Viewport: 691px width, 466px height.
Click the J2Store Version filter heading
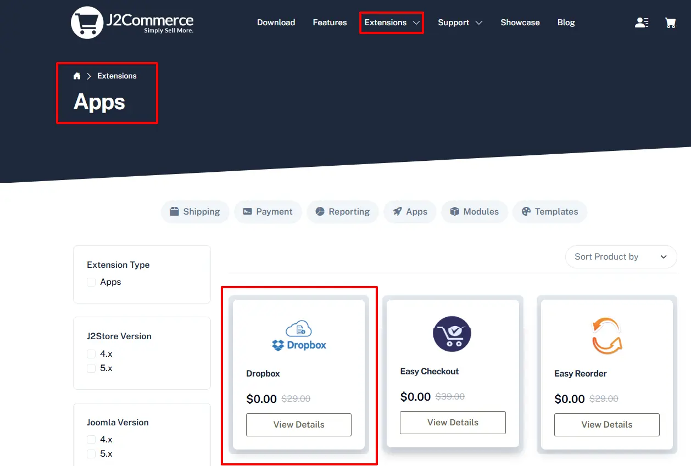click(x=119, y=336)
